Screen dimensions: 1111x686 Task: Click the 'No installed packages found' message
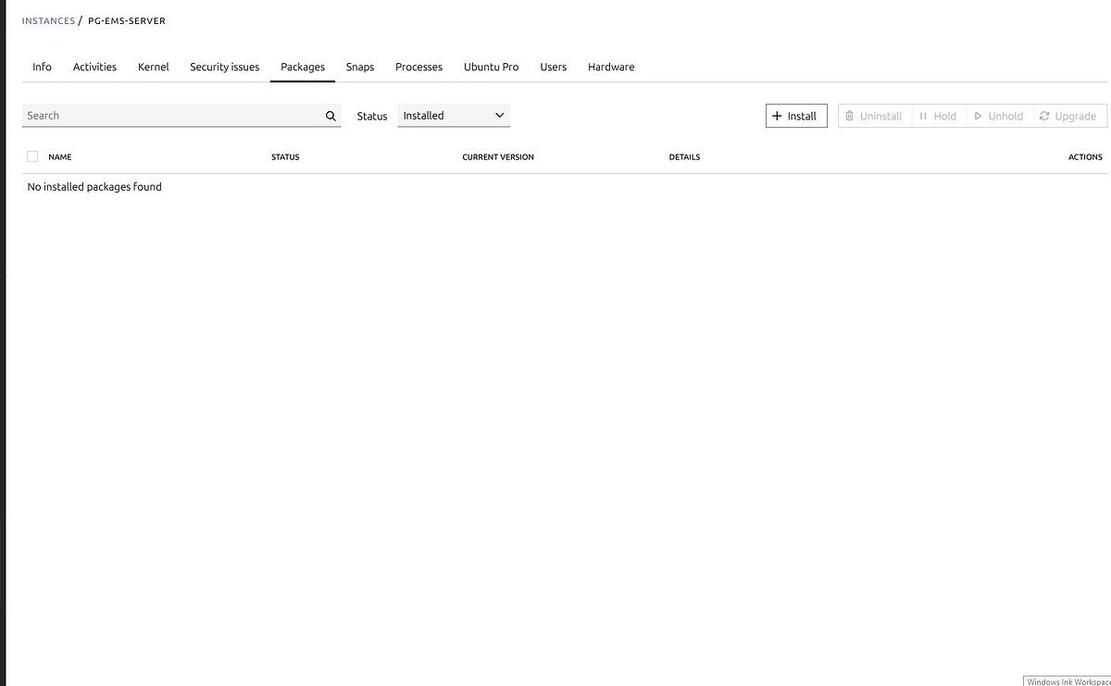point(94,187)
